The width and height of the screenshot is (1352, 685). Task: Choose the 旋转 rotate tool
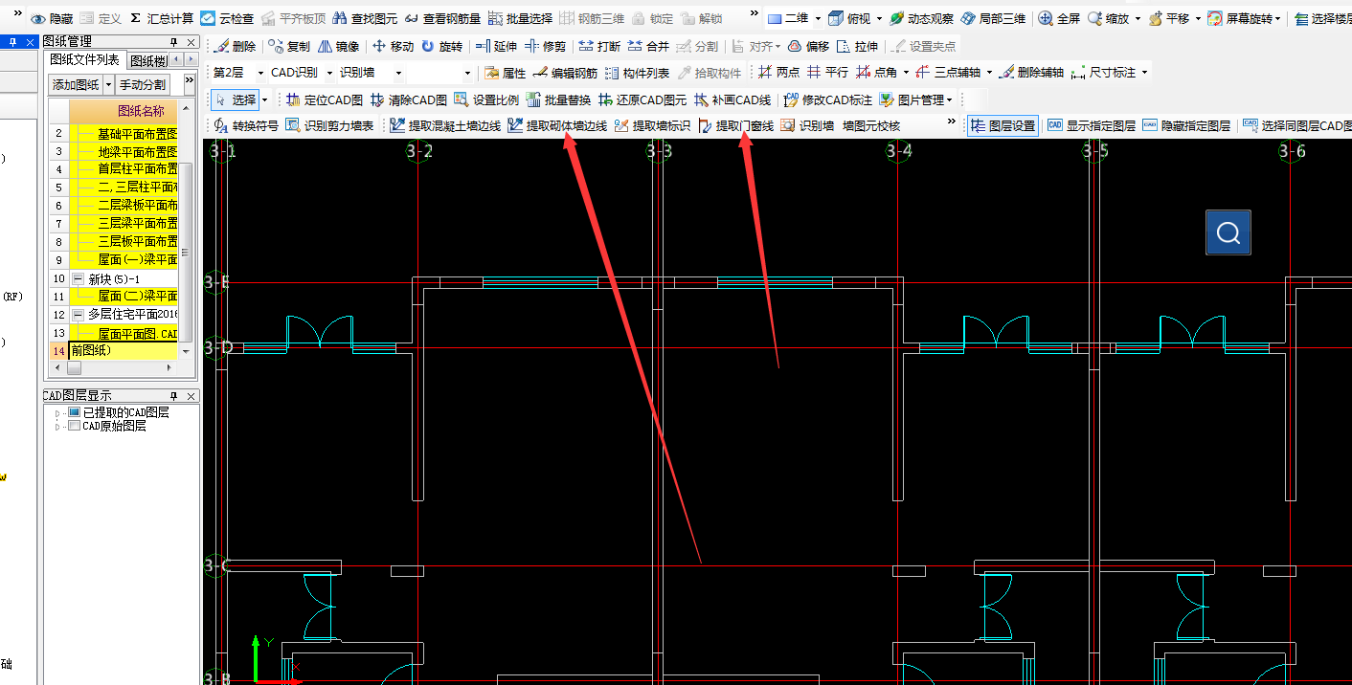click(x=441, y=46)
